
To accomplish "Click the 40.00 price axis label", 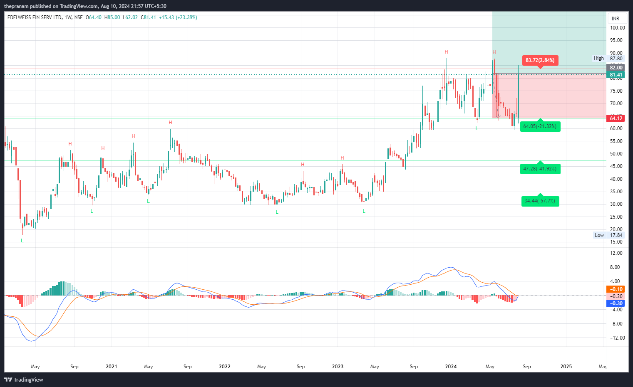I will [x=616, y=179].
